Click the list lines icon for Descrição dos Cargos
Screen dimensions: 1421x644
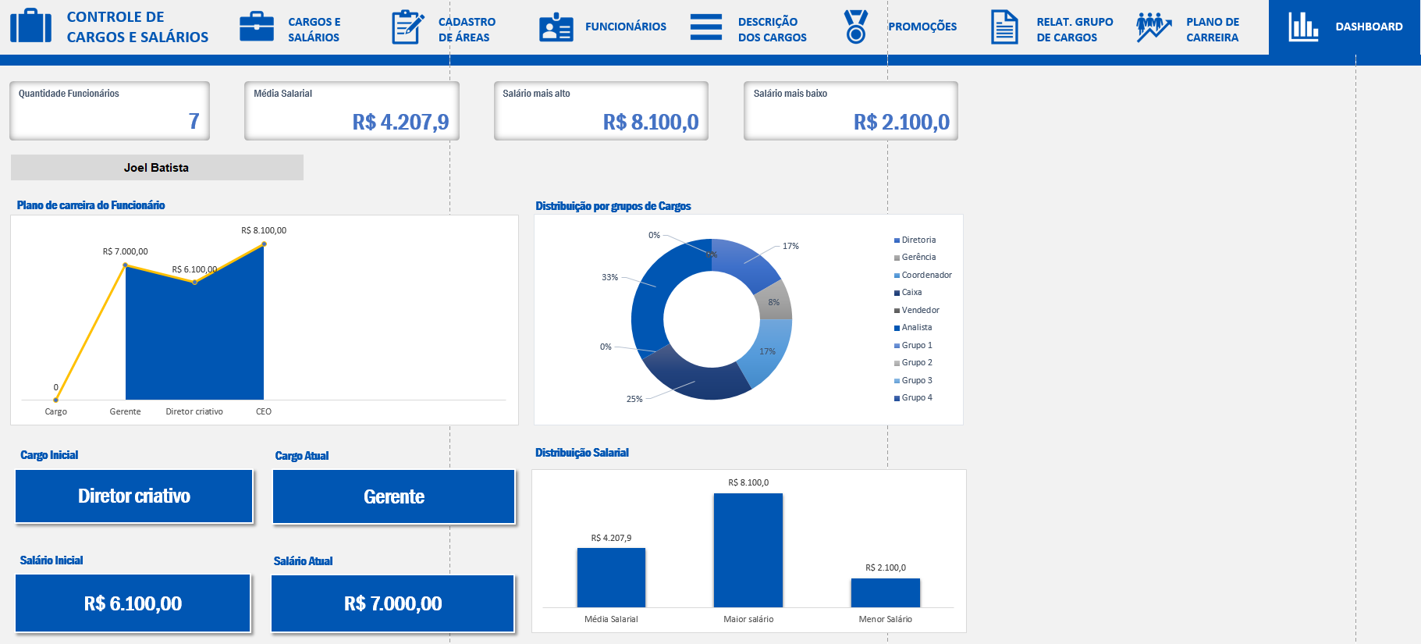705,27
